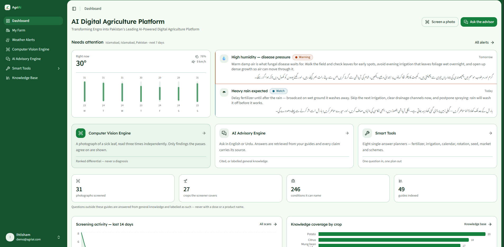
Task: Click the Computer Vision scan icon in sidebar
Action: point(8,49)
